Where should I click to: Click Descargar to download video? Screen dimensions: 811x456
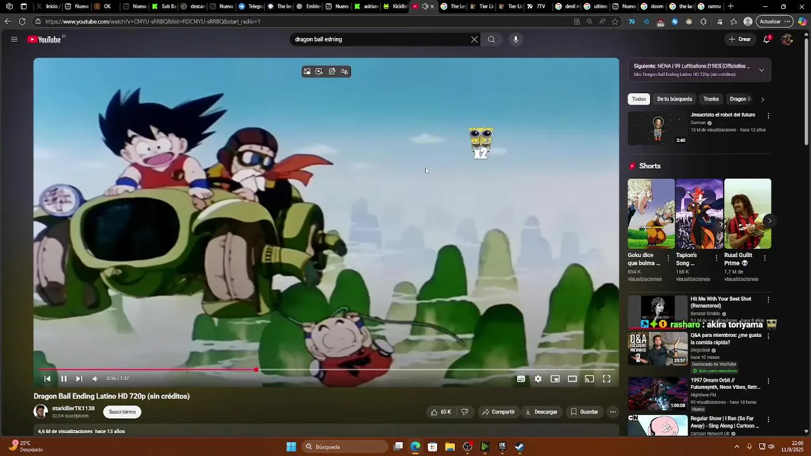[541, 412]
